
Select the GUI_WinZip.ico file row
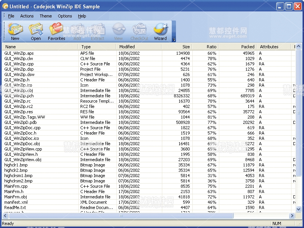click(149, 85)
